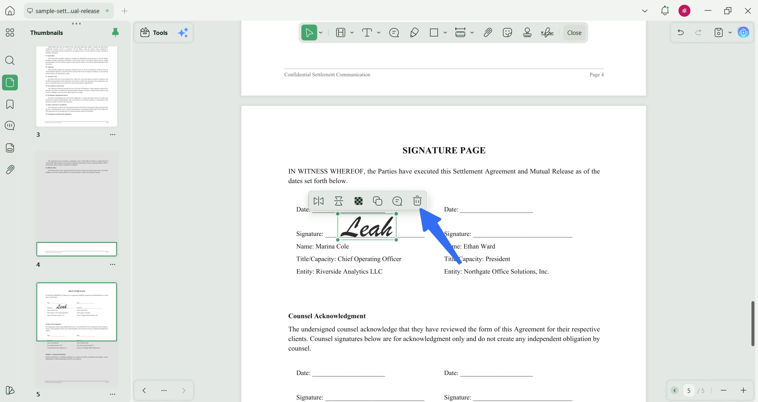
Task: Select the stamp tool
Action: (527, 33)
